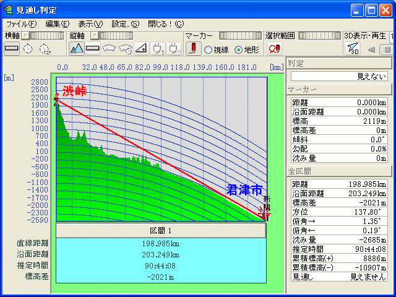Close the 見通し判定 window
396x297 pixels.
click(x=385, y=11)
